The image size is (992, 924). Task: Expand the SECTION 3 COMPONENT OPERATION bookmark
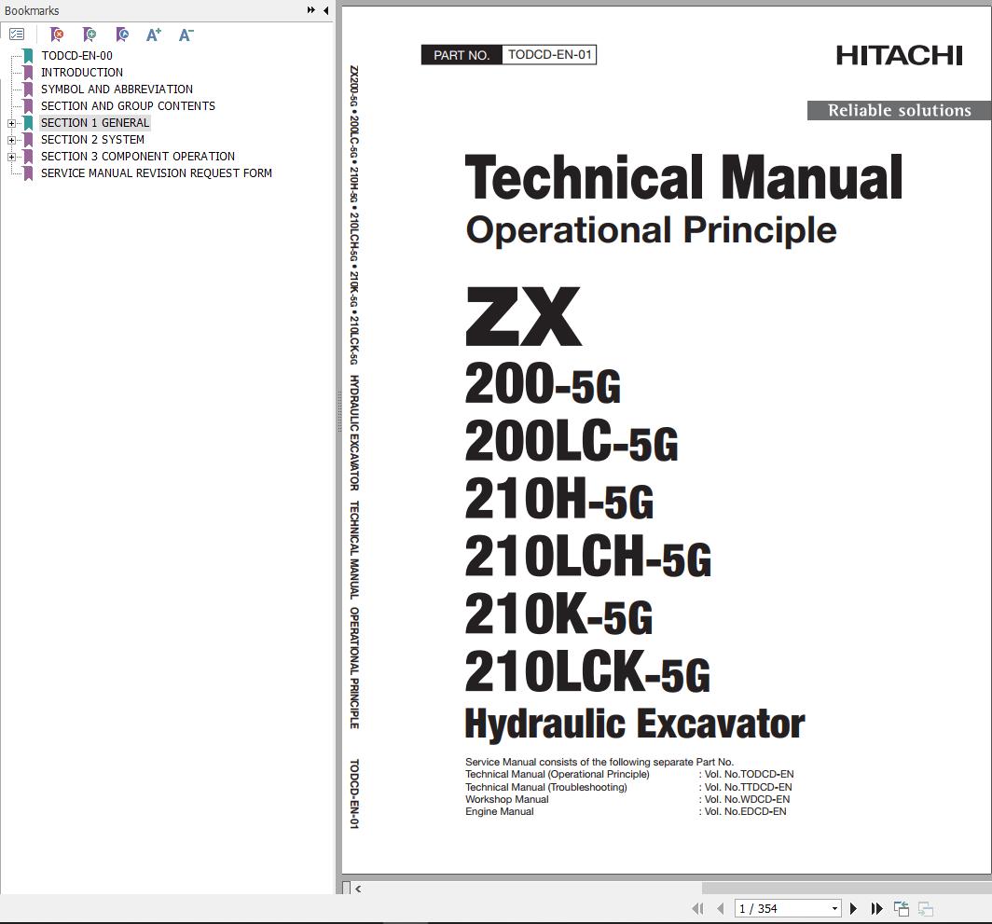pos(11,157)
